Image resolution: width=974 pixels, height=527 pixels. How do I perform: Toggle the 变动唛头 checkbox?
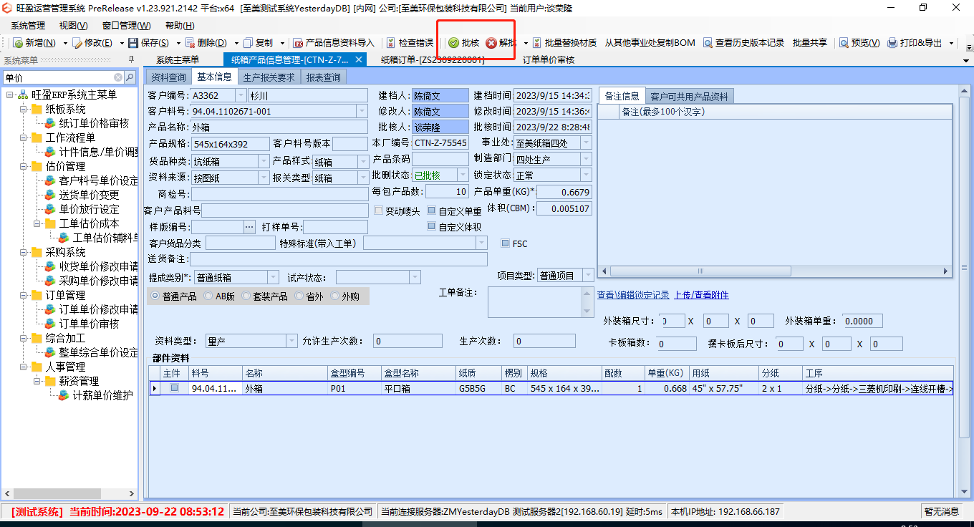[379, 211]
